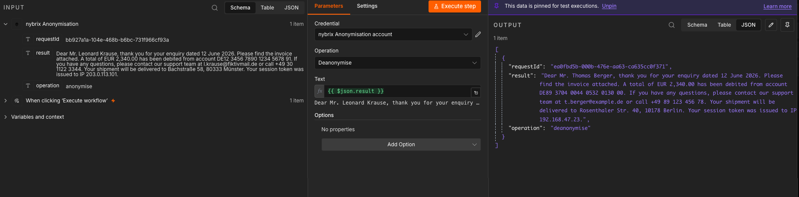The image size is (799, 197).
Task: Open the expression editor for Text field
Action: point(476,92)
